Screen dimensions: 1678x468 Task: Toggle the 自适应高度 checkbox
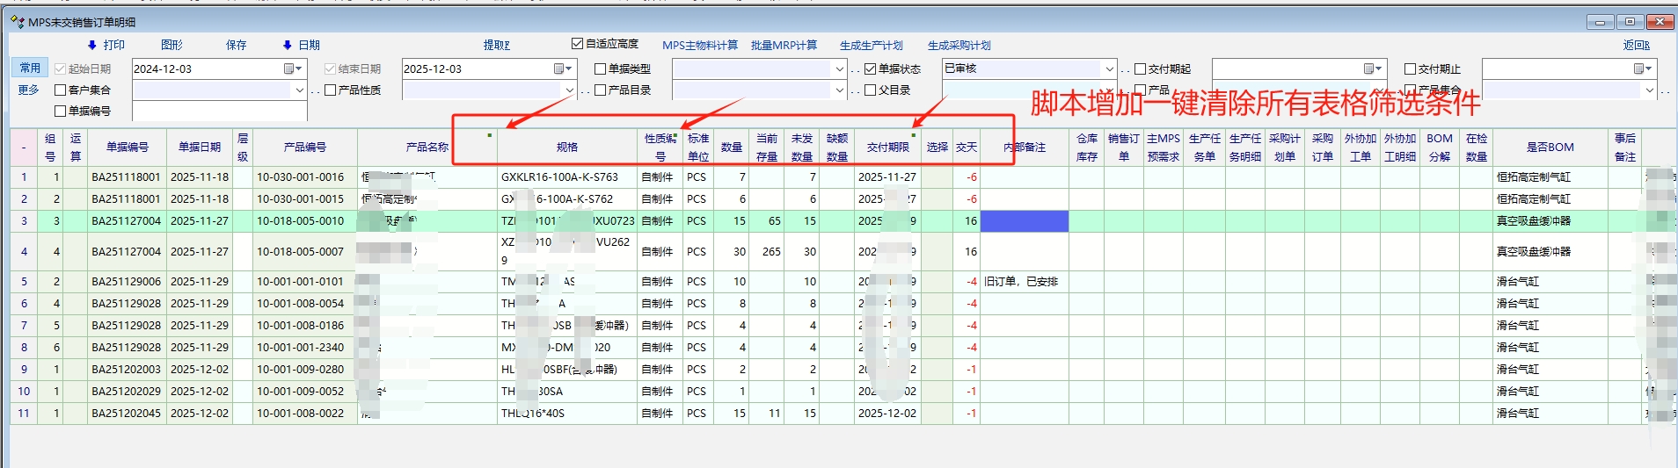578,44
